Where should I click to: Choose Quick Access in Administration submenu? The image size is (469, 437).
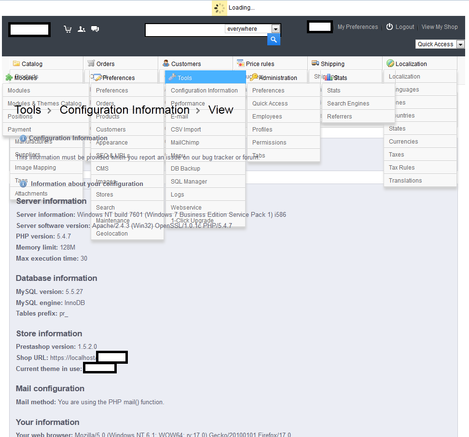point(284,104)
